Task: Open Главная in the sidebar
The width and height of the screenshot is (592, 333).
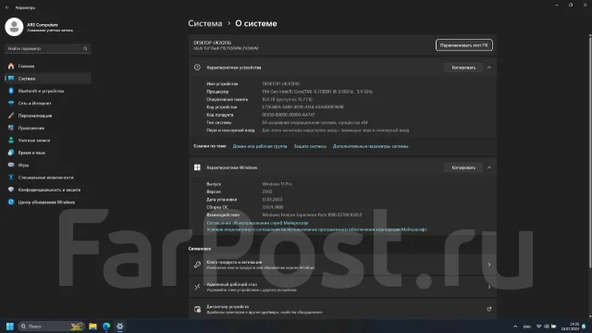Action: (x=48, y=66)
